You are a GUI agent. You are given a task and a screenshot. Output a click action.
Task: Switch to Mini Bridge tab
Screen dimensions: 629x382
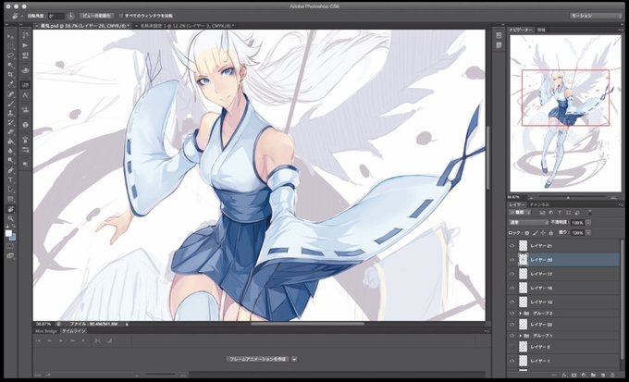pos(46,331)
